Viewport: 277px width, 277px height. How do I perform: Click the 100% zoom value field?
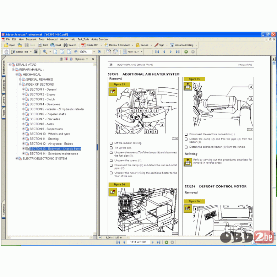pos(85,52)
